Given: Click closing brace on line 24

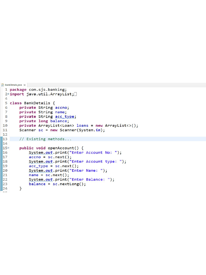Looking at the screenshot, I should pyautogui.click(x=20, y=189).
